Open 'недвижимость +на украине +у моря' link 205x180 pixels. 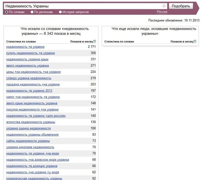click(32, 172)
